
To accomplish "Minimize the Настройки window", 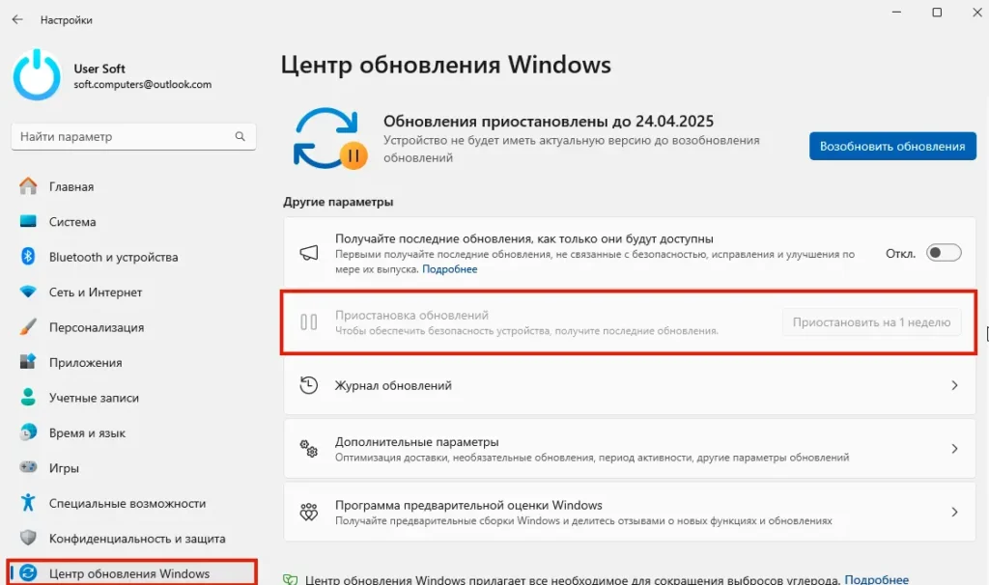I will pyautogui.click(x=896, y=12).
